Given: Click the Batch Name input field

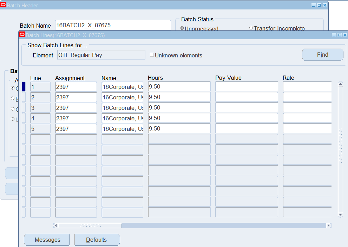Looking at the screenshot, I should [113, 26].
